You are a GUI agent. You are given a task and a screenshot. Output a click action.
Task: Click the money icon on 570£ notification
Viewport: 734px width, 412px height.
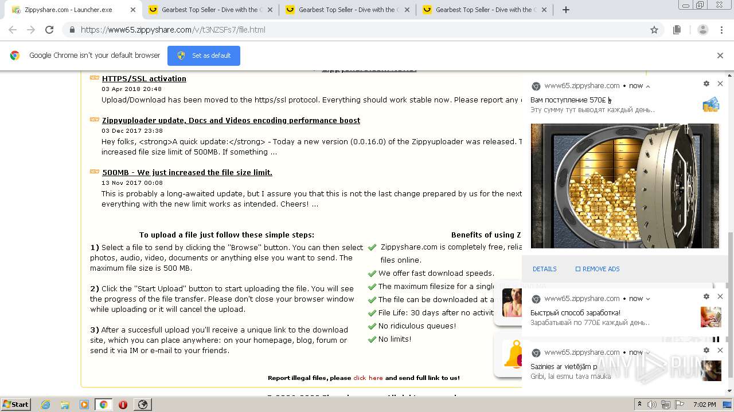point(711,104)
